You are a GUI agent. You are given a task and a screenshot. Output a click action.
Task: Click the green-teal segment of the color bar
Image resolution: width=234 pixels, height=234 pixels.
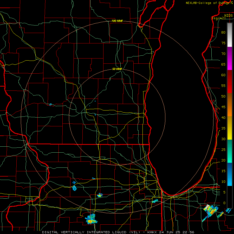tap(230, 151)
